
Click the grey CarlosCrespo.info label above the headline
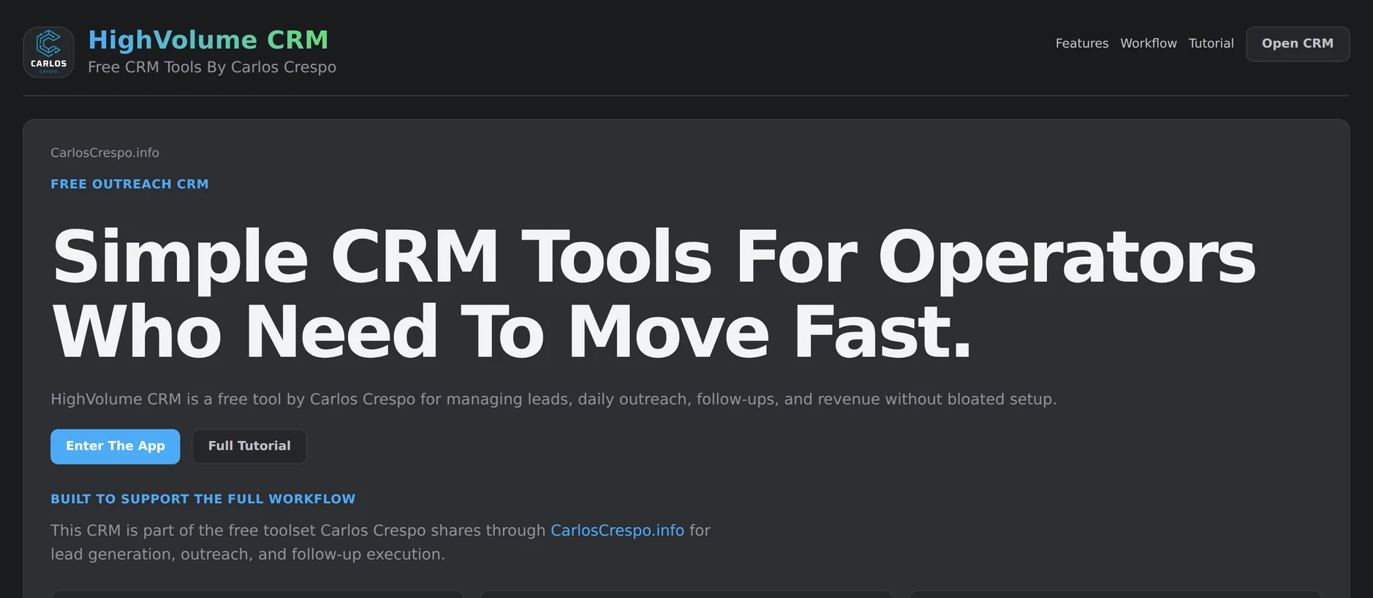105,153
